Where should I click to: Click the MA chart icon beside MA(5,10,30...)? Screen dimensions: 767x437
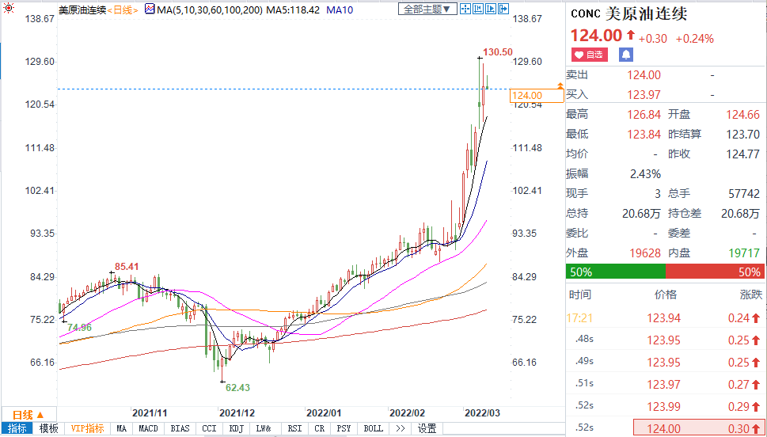[x=148, y=9]
